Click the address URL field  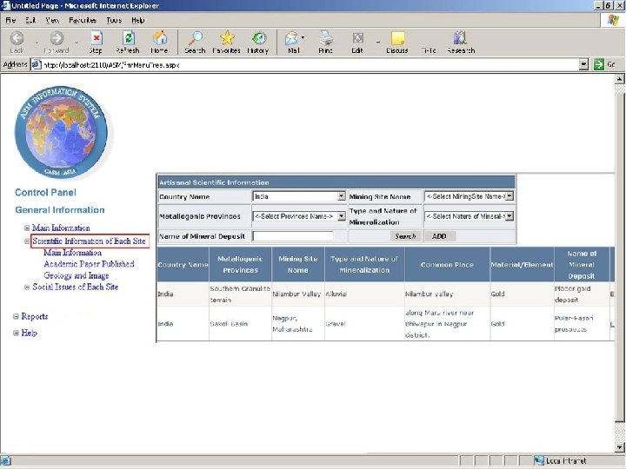[x=310, y=64]
